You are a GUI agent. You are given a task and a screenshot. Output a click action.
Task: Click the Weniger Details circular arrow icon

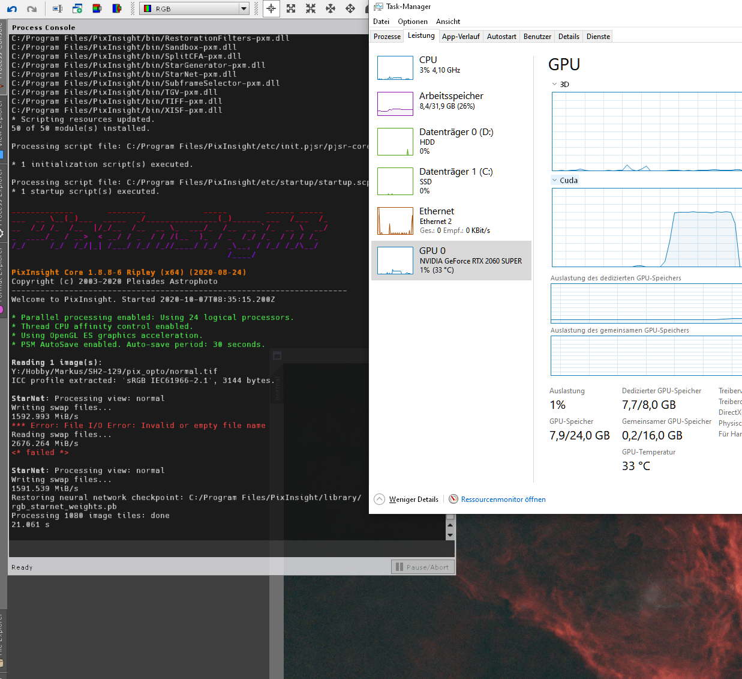(x=379, y=499)
